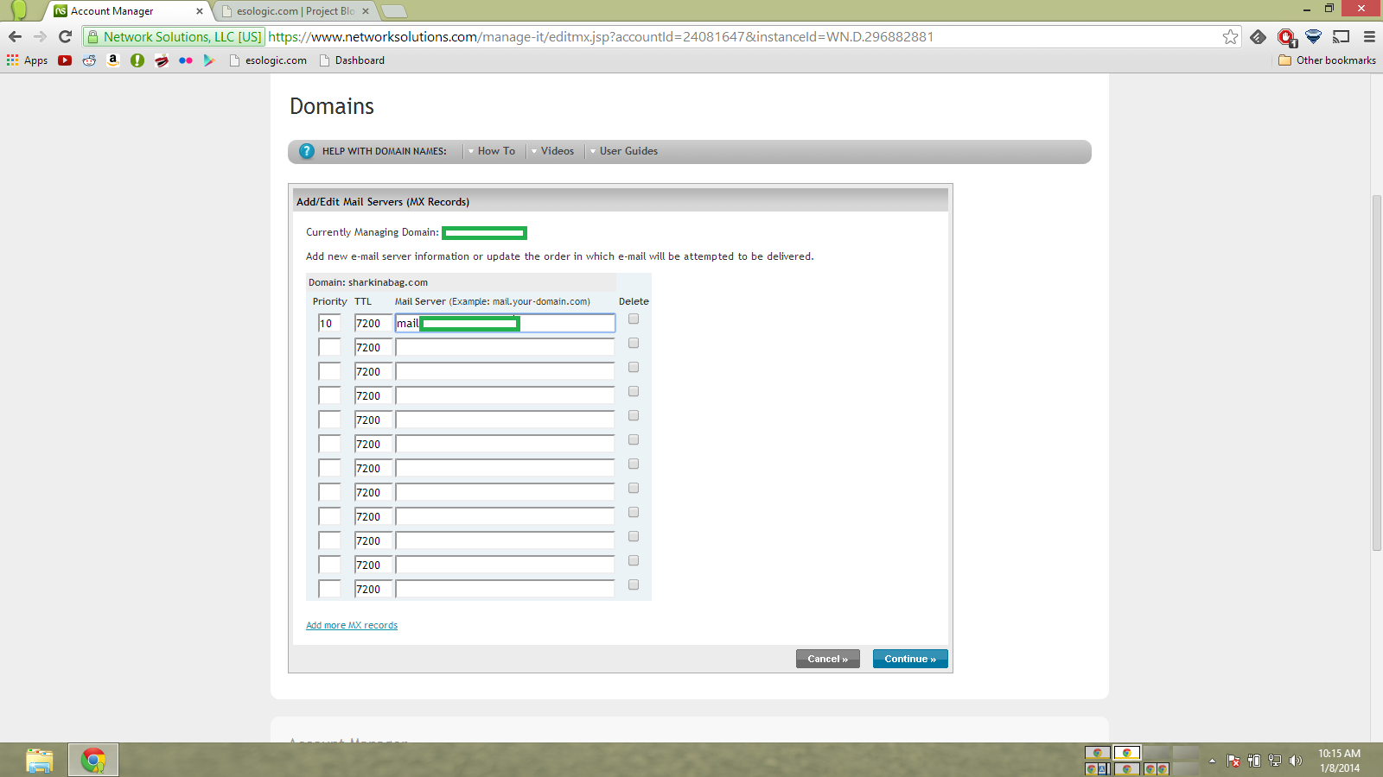
Task: Click the first row Priority field containing 10
Action: [x=329, y=323]
